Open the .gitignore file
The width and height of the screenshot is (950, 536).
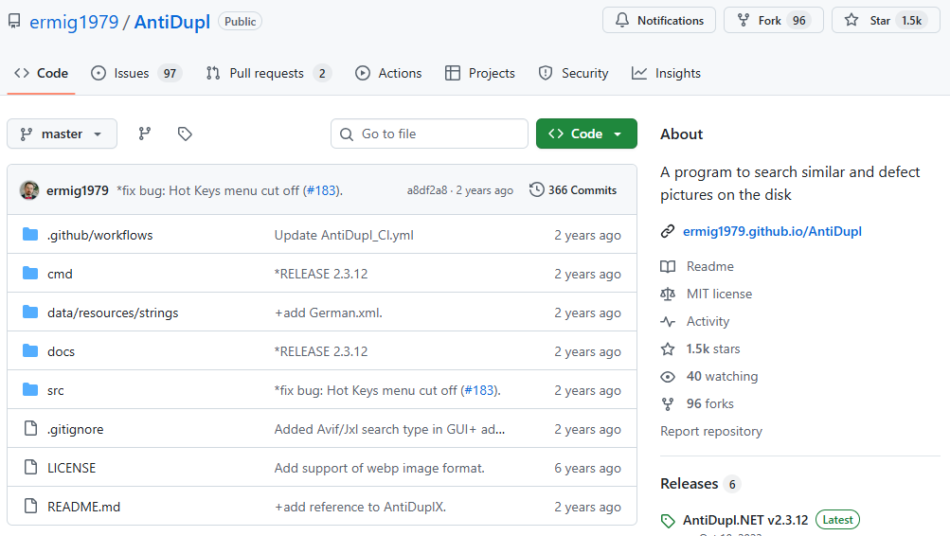[x=75, y=429]
